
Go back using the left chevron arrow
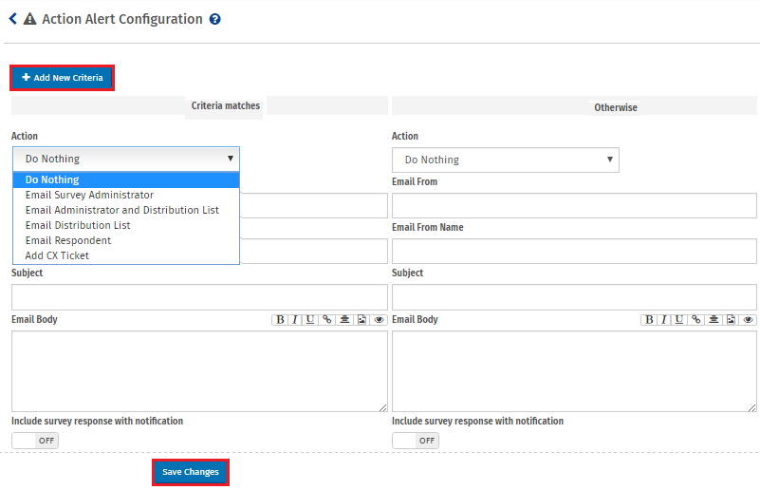click(13, 19)
